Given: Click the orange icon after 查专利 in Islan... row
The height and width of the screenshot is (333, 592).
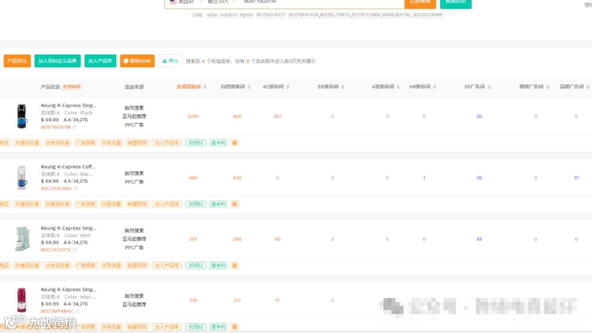Looking at the screenshot, I should click(x=235, y=327).
